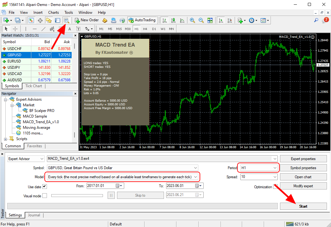Image resolution: width=331 pixels, height=227 pixels.
Task: Open the Period H1 dropdown
Action: click(259, 168)
